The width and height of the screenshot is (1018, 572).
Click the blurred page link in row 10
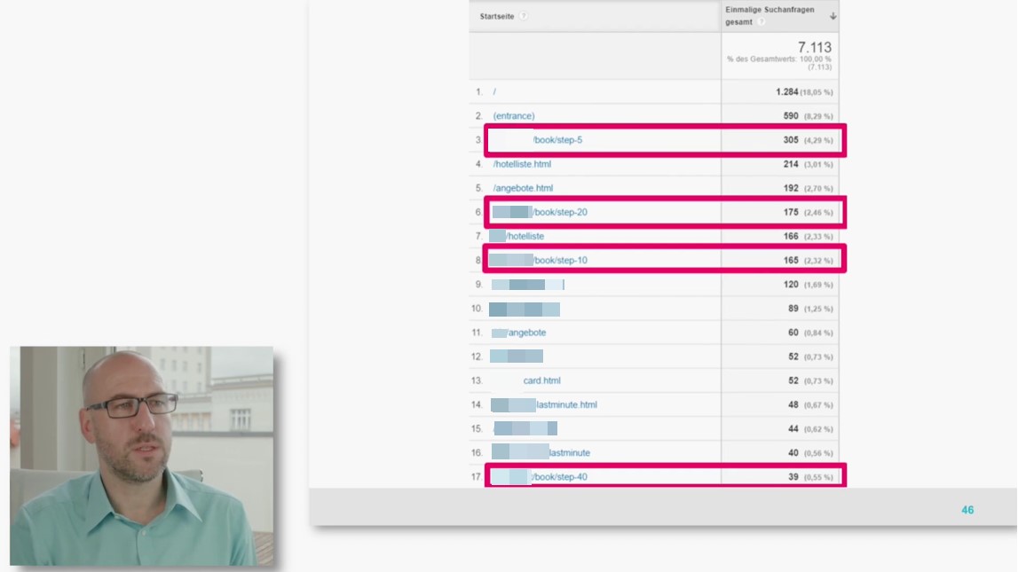tap(525, 310)
